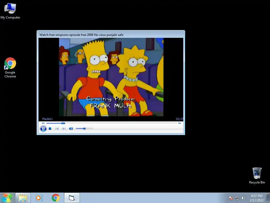Mute the player volume speaker icon

(71, 129)
